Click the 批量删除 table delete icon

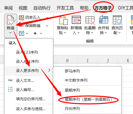90,21
